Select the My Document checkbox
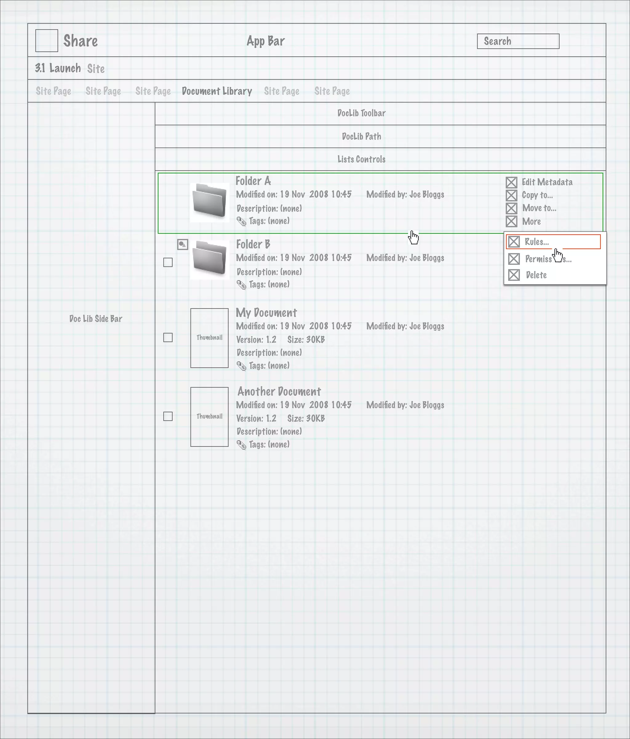This screenshot has width=630, height=739. pos(168,337)
